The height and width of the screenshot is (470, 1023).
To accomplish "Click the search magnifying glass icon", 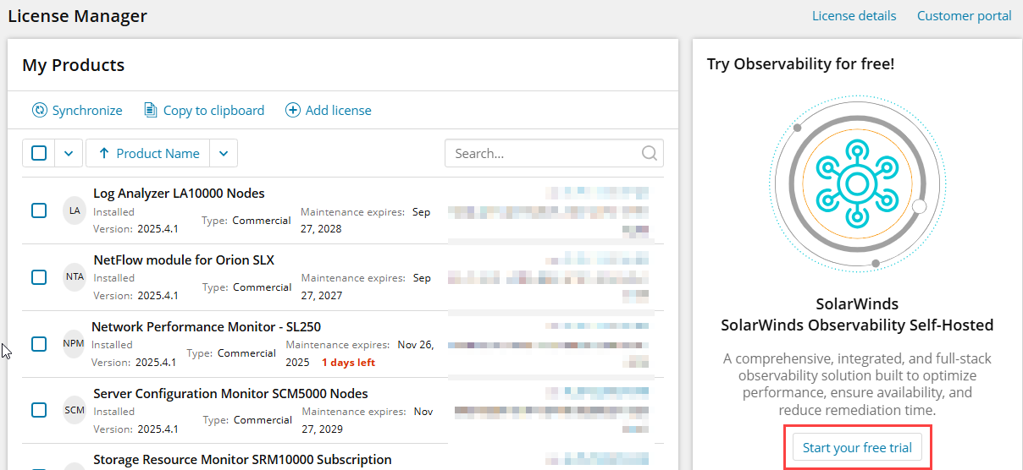I will [649, 153].
